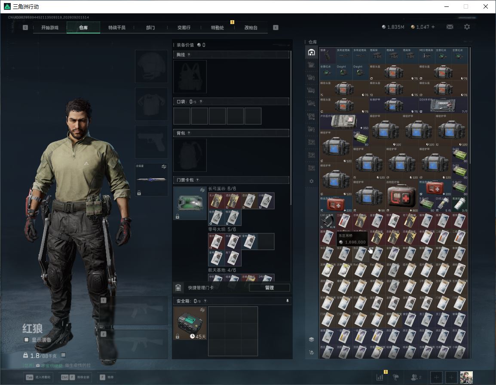Screen dimensions: 496x385
Task: Click the first squad invite plus slot
Action: point(436,377)
